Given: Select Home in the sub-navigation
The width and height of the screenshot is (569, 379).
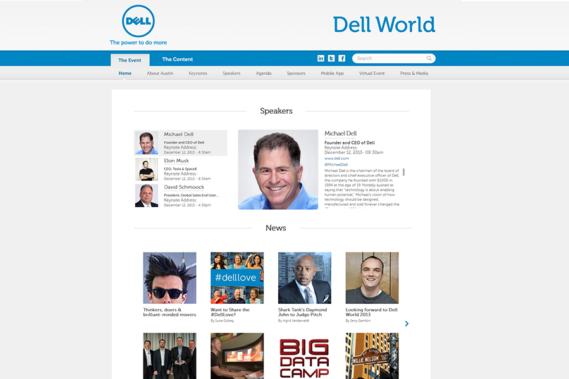Looking at the screenshot, I should coord(125,73).
